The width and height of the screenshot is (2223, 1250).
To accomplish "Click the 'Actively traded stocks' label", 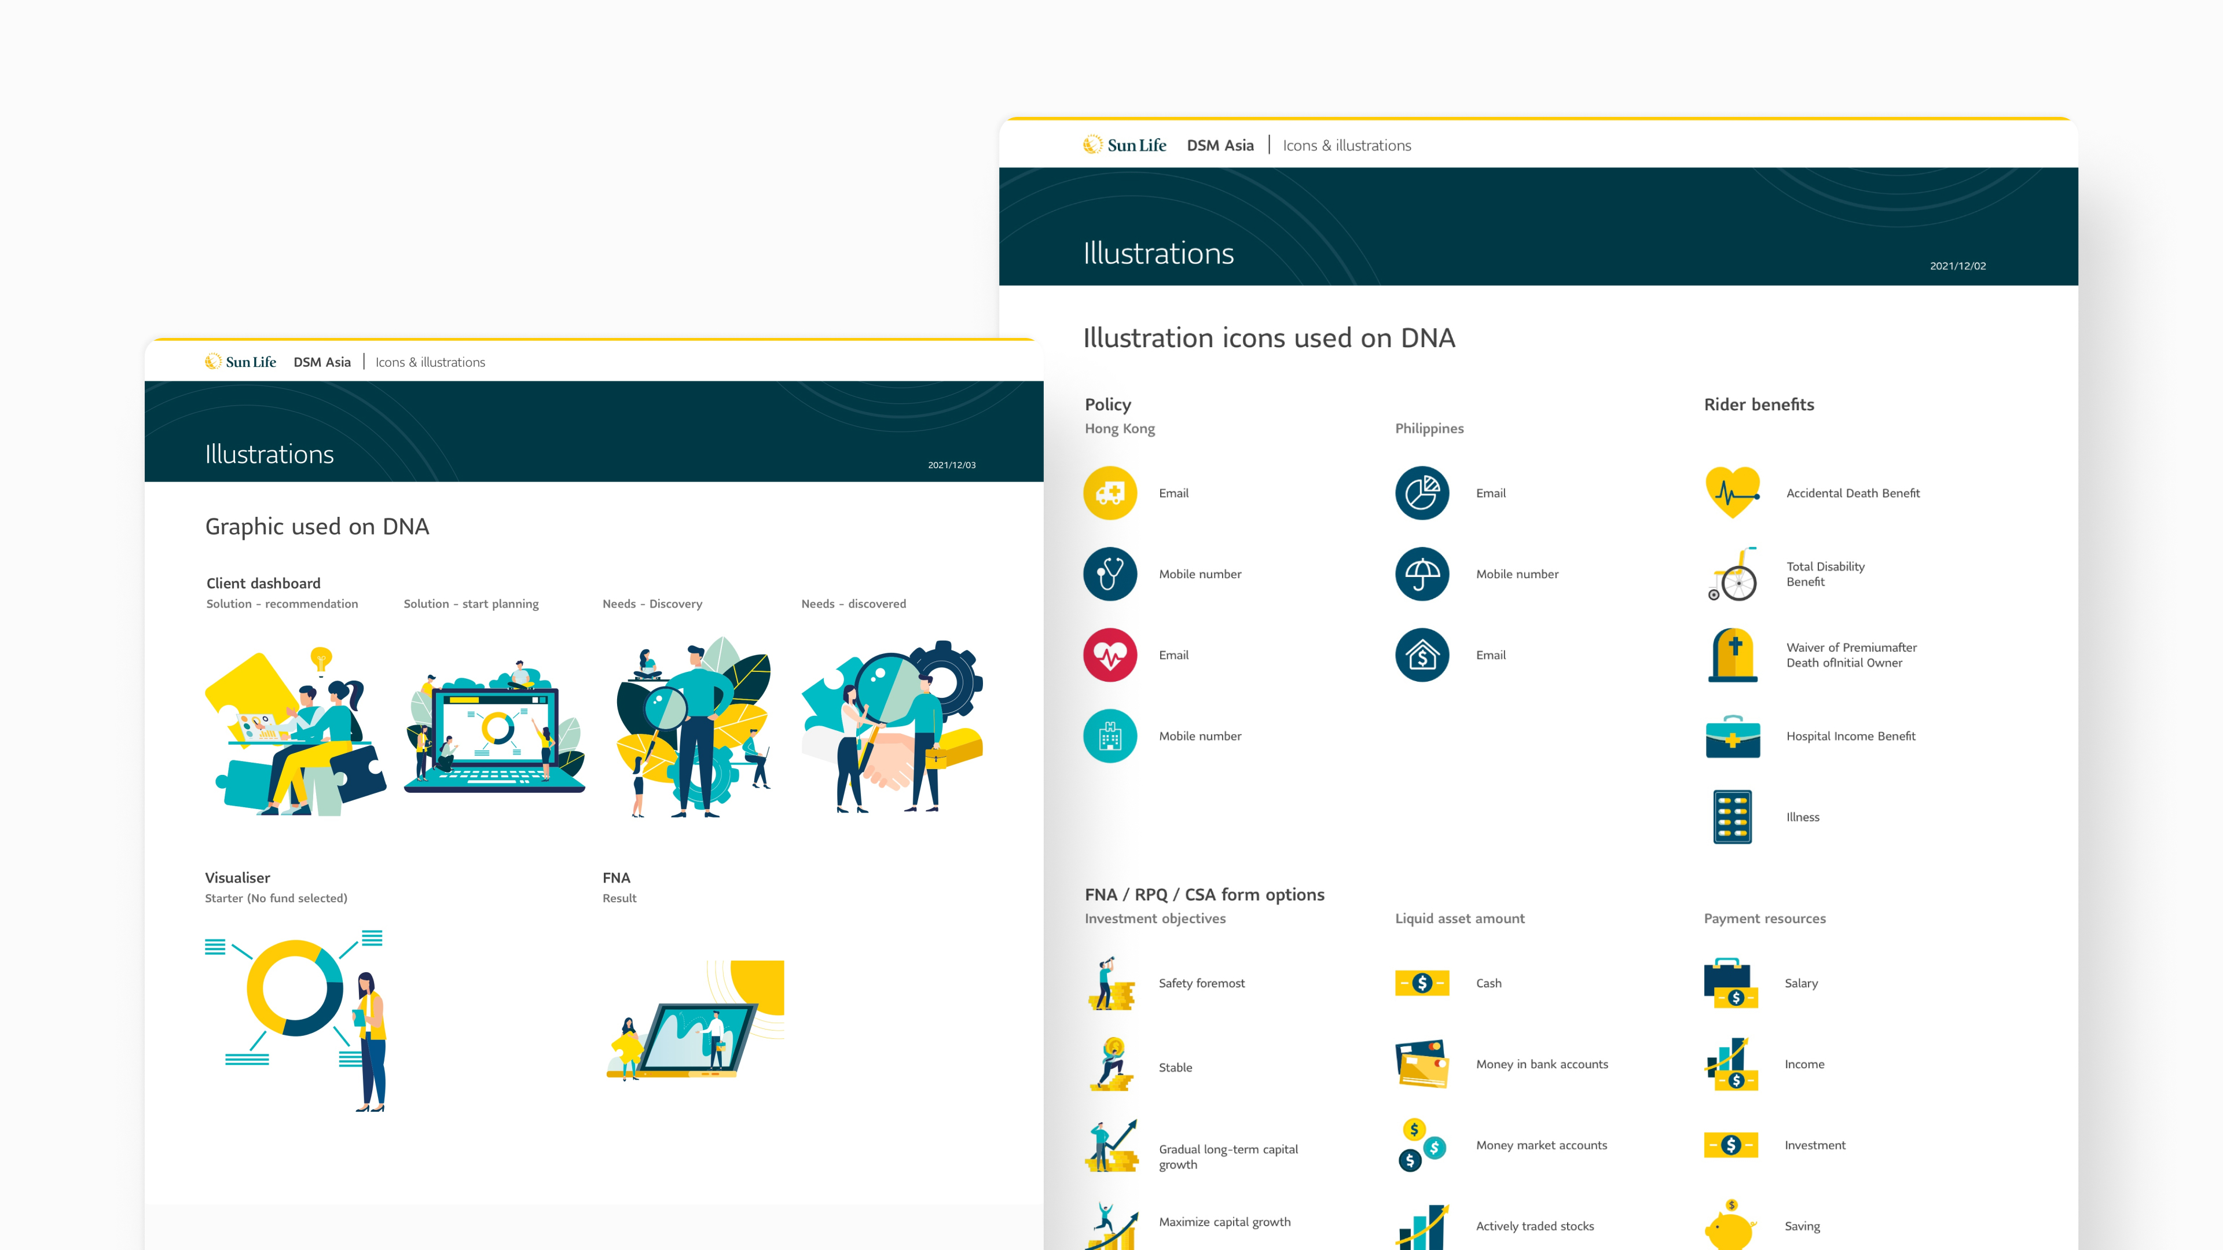I will (x=1534, y=1227).
